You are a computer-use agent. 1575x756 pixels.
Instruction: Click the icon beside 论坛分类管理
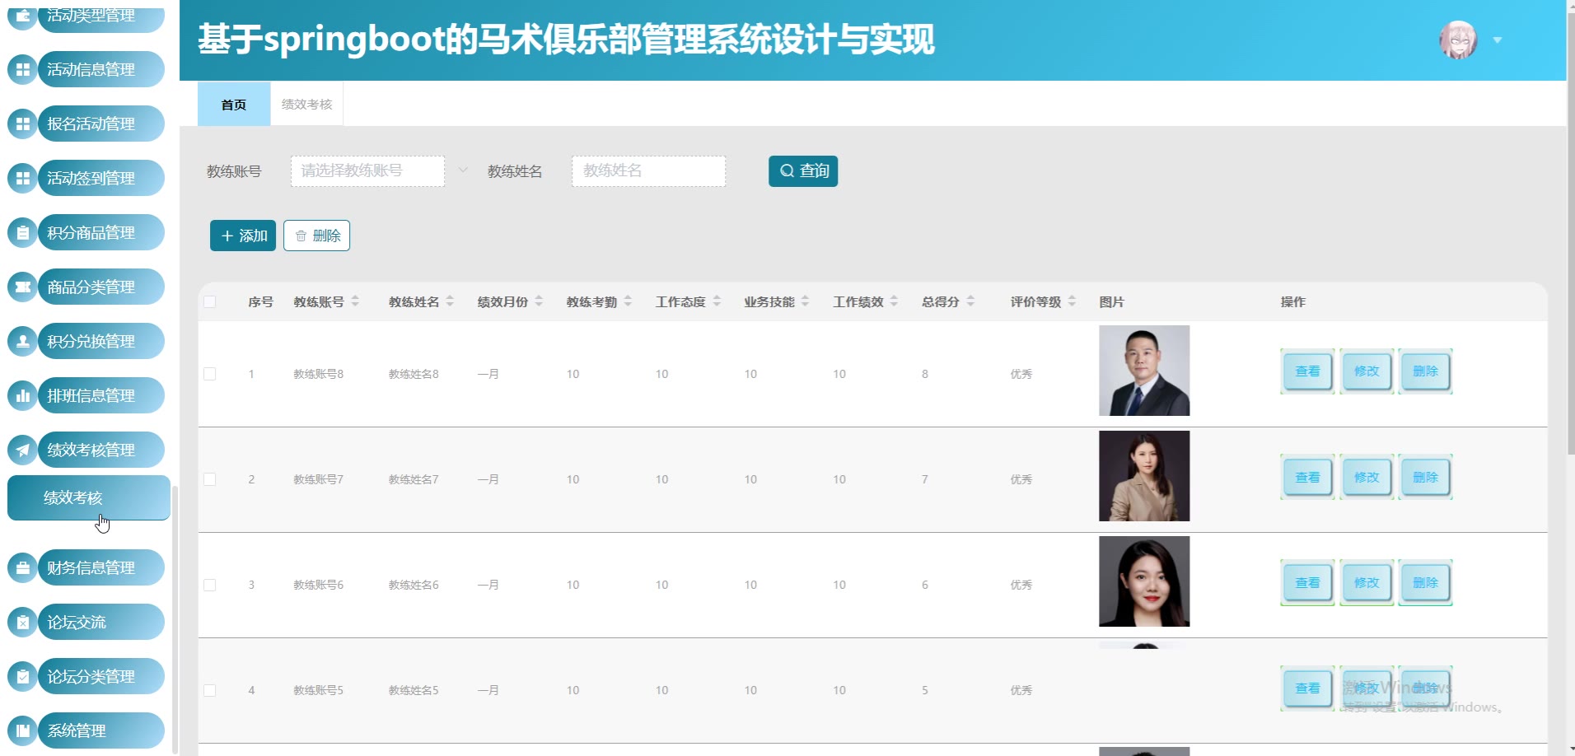point(22,676)
